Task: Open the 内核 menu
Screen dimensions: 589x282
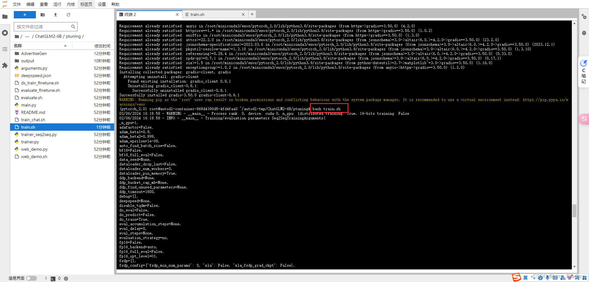Action: tap(71, 4)
